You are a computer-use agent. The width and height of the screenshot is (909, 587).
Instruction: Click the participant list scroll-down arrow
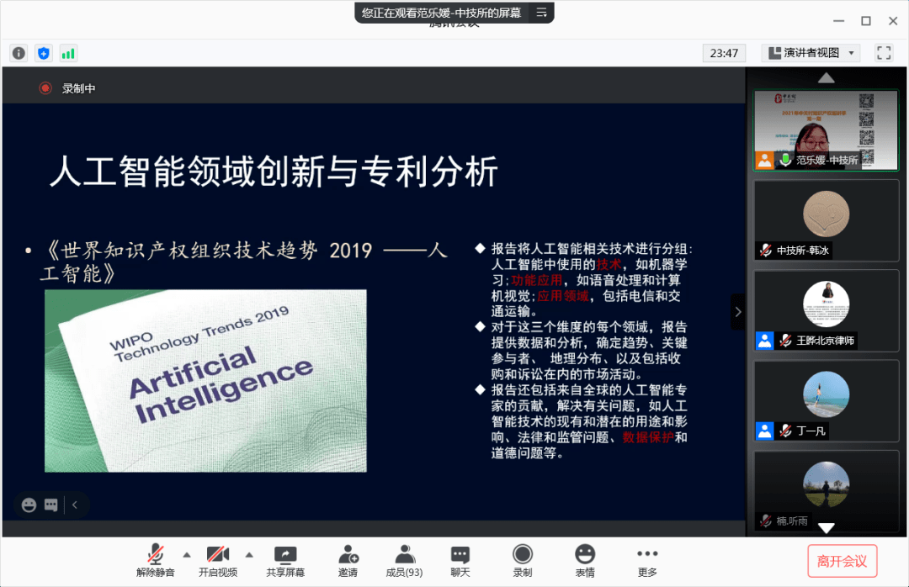(x=826, y=529)
